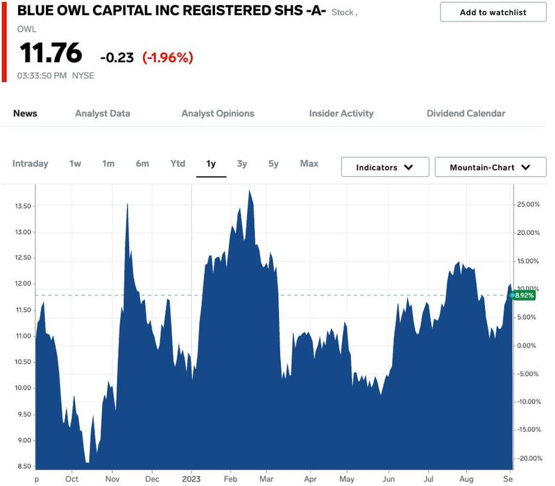
Task: Choose the Ytd chart range
Action: click(x=178, y=164)
